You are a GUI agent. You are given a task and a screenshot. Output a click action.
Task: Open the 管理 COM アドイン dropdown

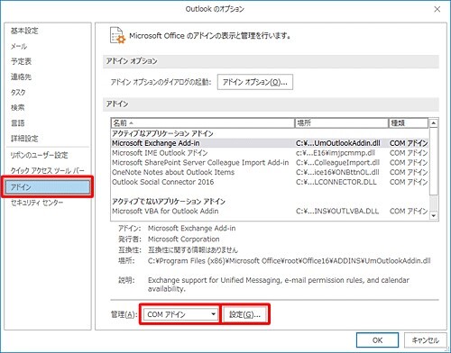coord(180,314)
